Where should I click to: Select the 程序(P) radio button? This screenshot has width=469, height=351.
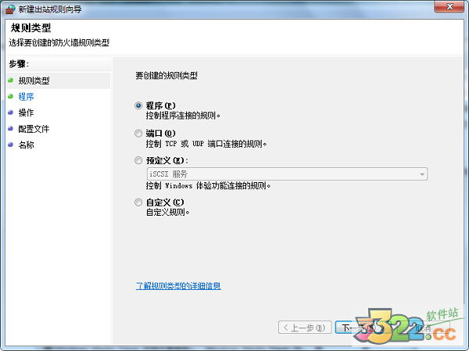[138, 106]
